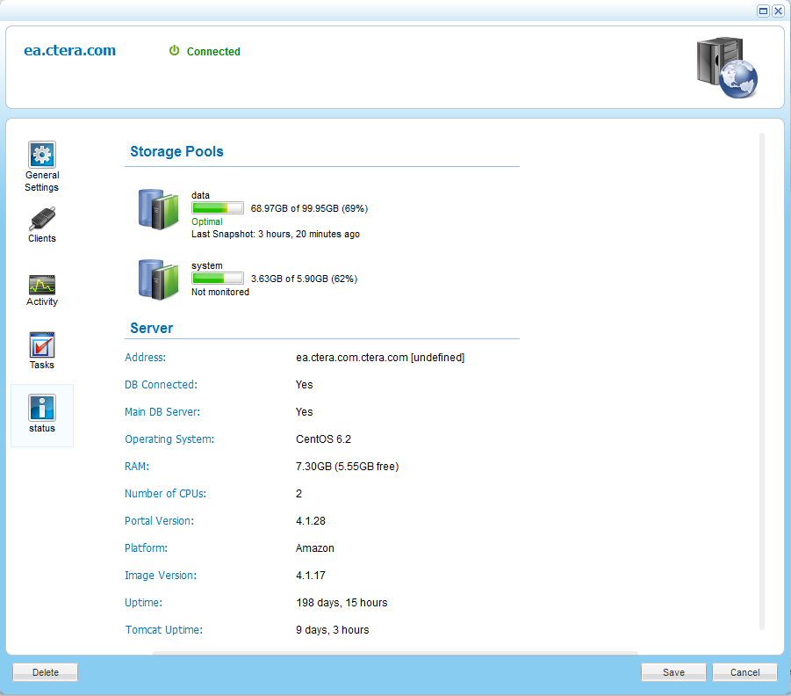791x696 pixels.
Task: Click the Main DB Server label
Action: [162, 412]
